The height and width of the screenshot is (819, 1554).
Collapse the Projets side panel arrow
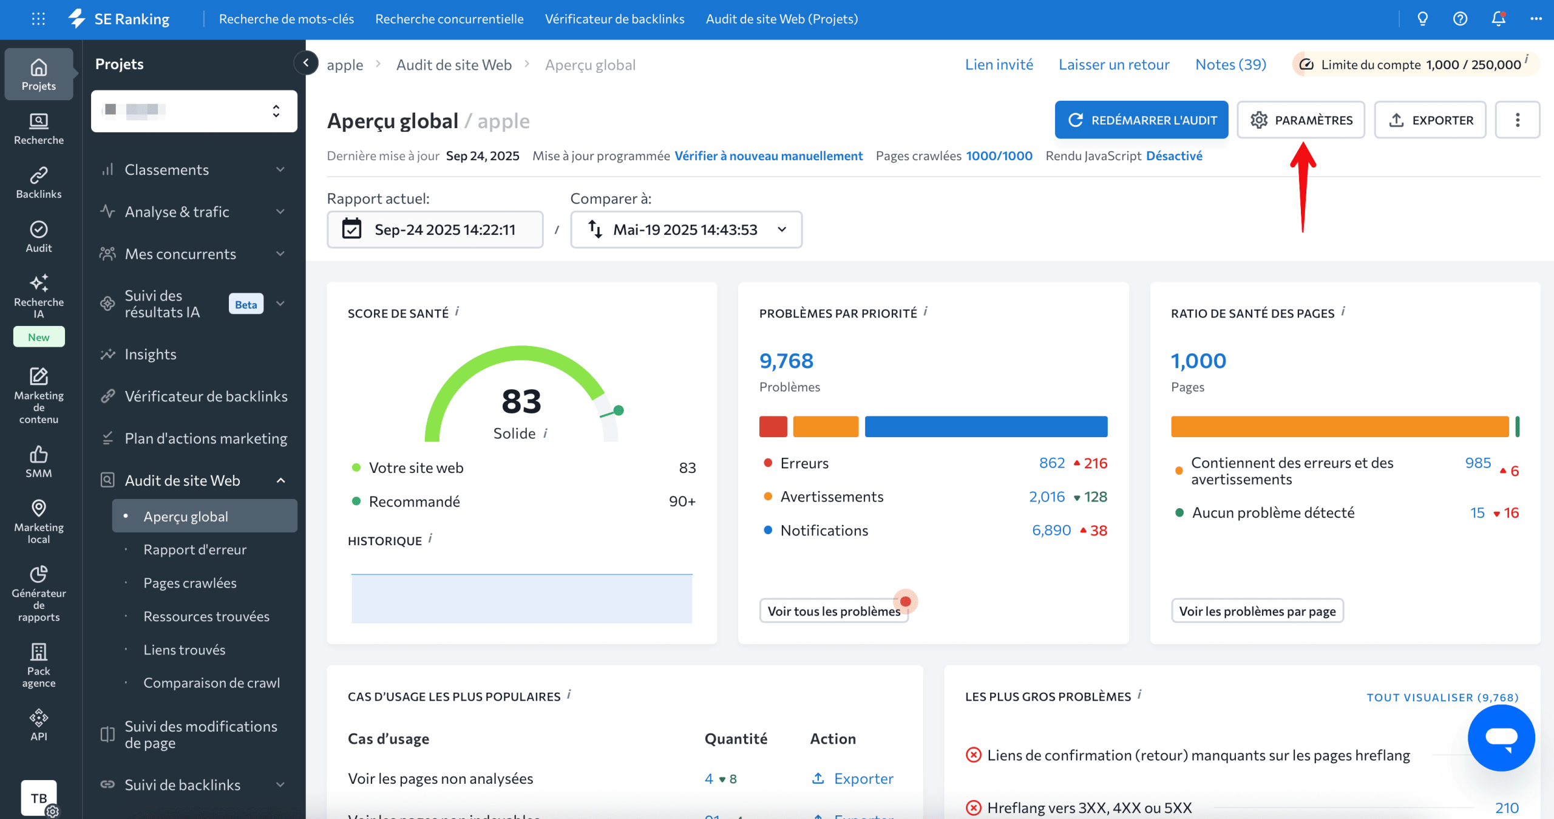tap(306, 63)
